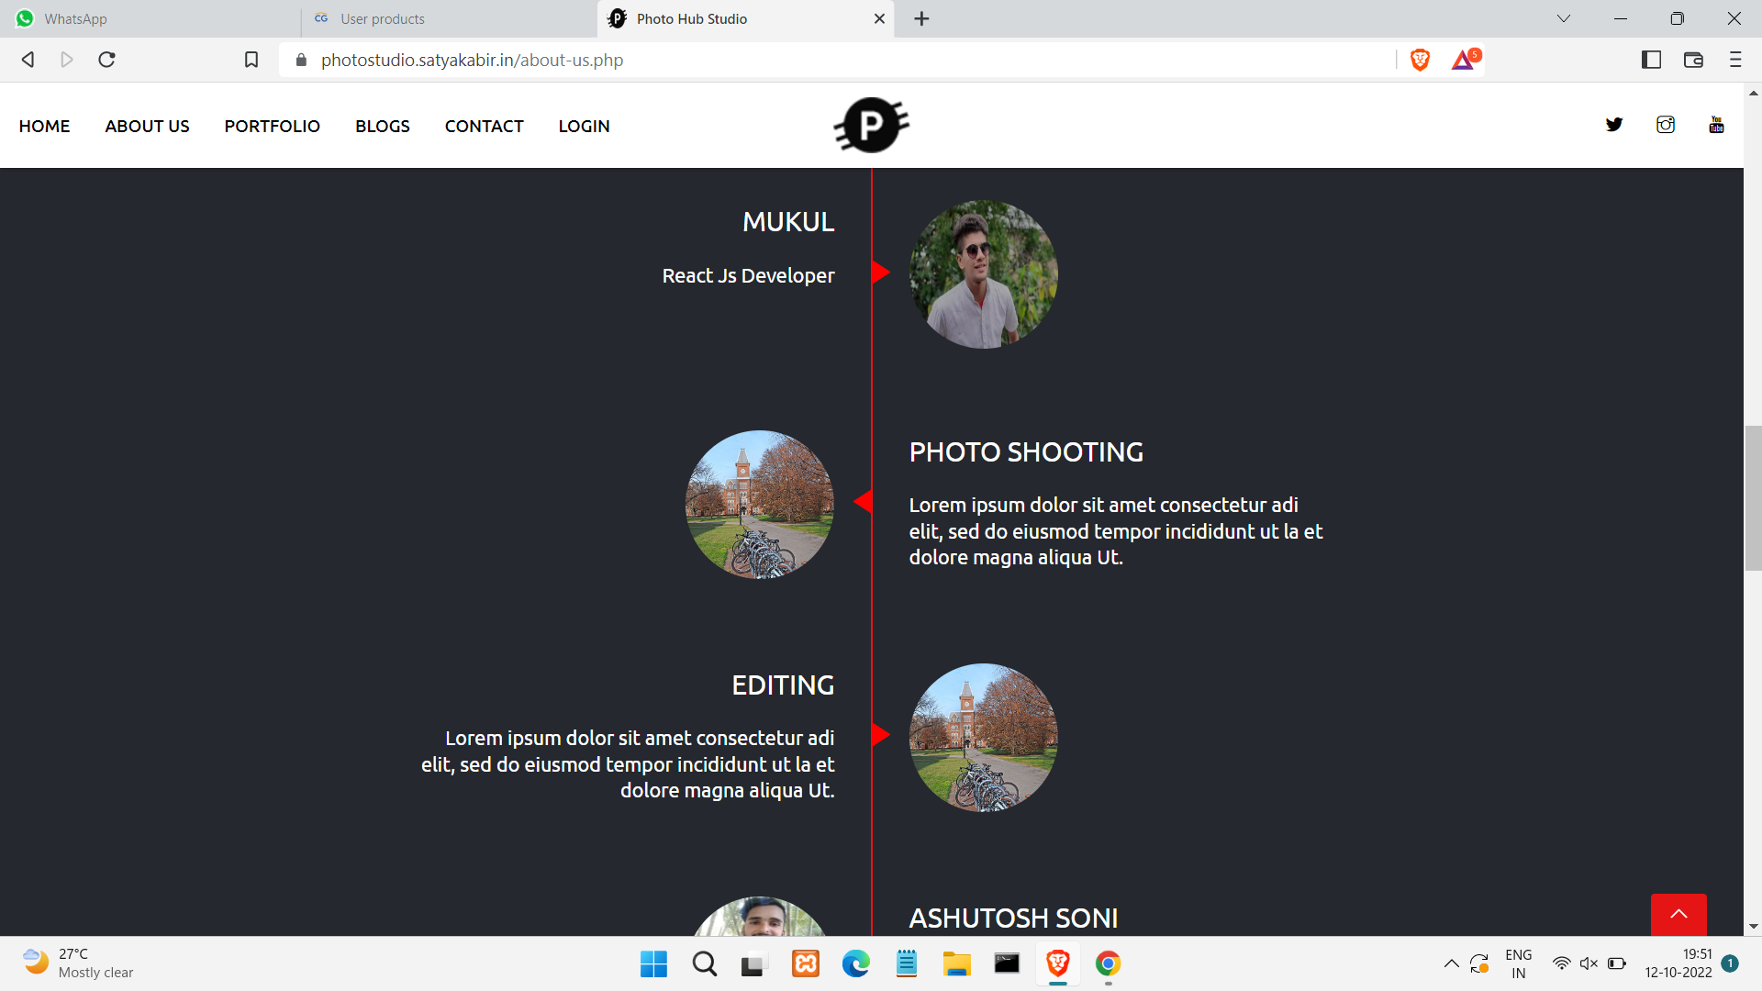Open the weather widget 27°C
The image size is (1762, 991).
coord(78,963)
